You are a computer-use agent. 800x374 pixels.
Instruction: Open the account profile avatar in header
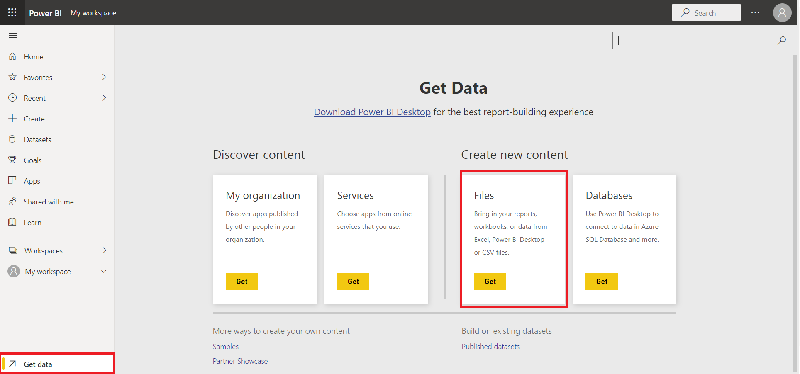tap(782, 12)
